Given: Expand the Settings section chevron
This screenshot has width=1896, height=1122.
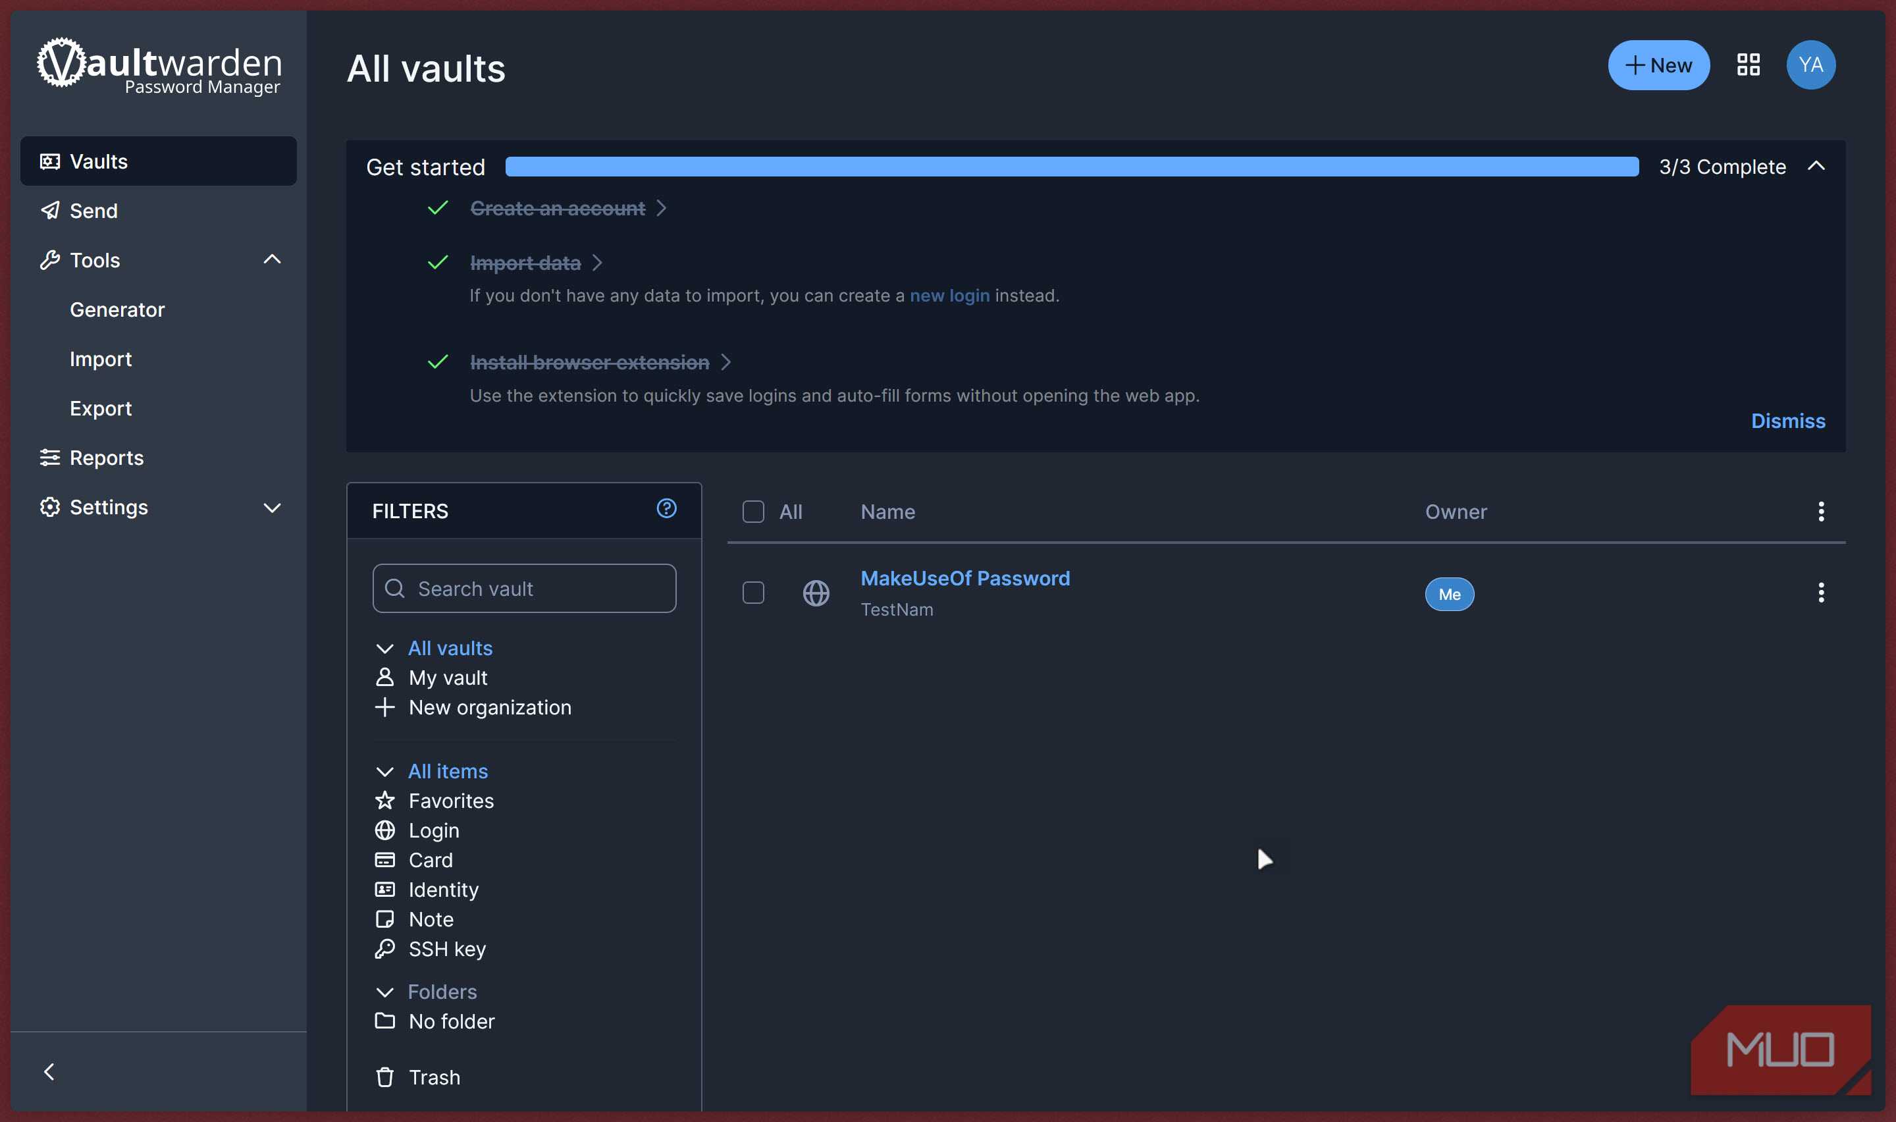Looking at the screenshot, I should 271,507.
